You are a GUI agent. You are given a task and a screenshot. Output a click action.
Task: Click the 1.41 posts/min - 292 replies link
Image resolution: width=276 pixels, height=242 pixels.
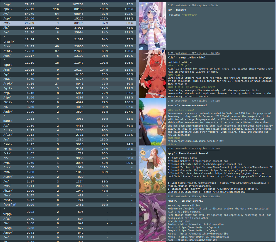(x=194, y=149)
